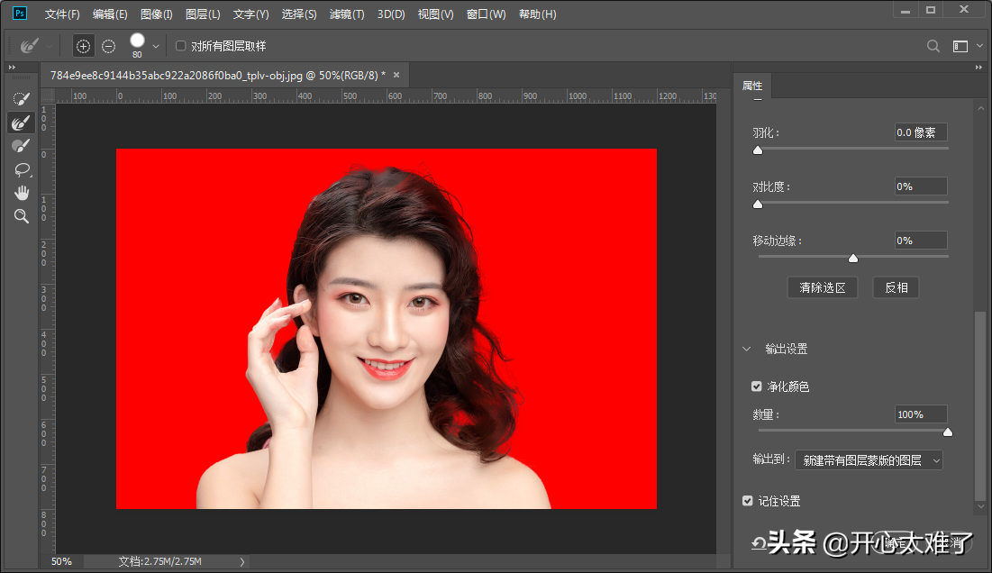Open the 滤镜(T) menu
This screenshot has height=573, width=992.
tap(347, 14)
